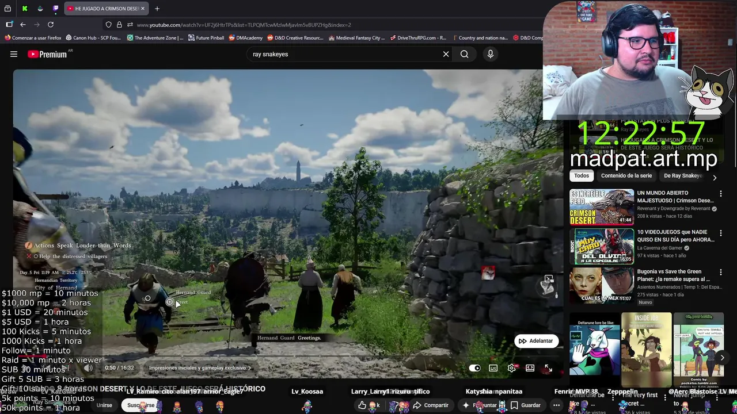Click the Suscribirse button
Viewport: 737px width, 414px height.
tap(141, 405)
